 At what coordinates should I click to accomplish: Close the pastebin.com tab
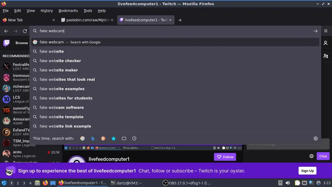(x=112, y=20)
